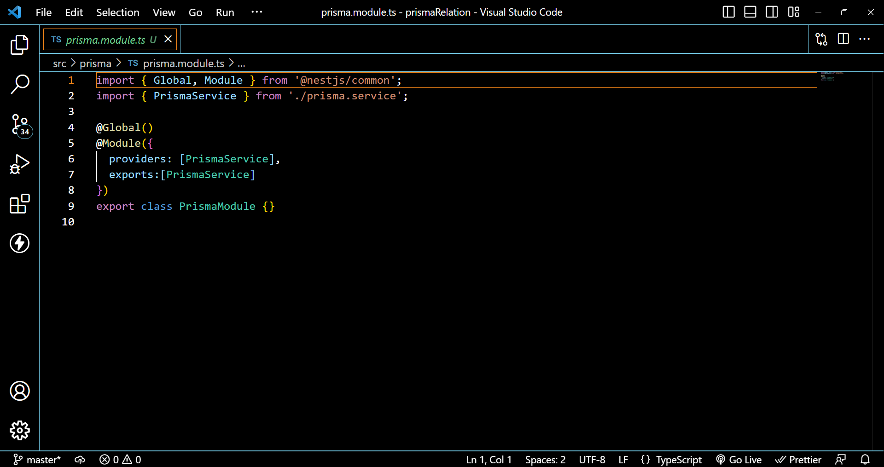Expand the hidden menu items ellipsis
The height and width of the screenshot is (467, 884).
[256, 12]
